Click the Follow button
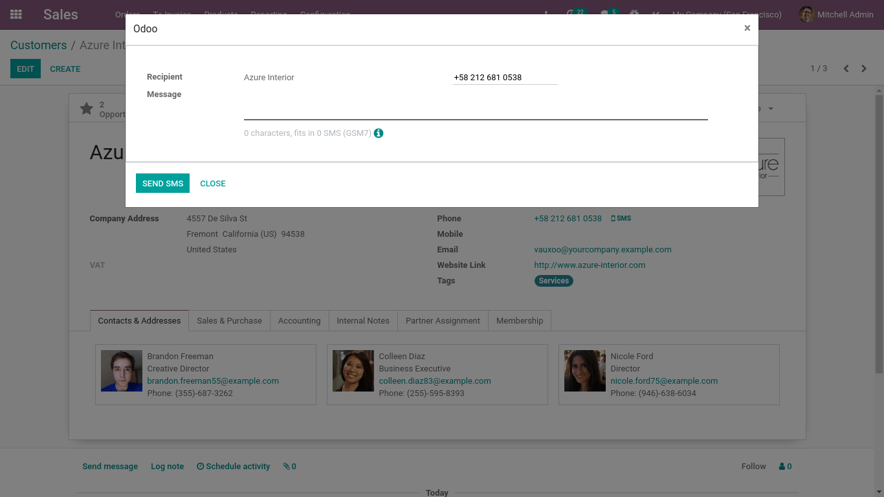 coord(753,466)
